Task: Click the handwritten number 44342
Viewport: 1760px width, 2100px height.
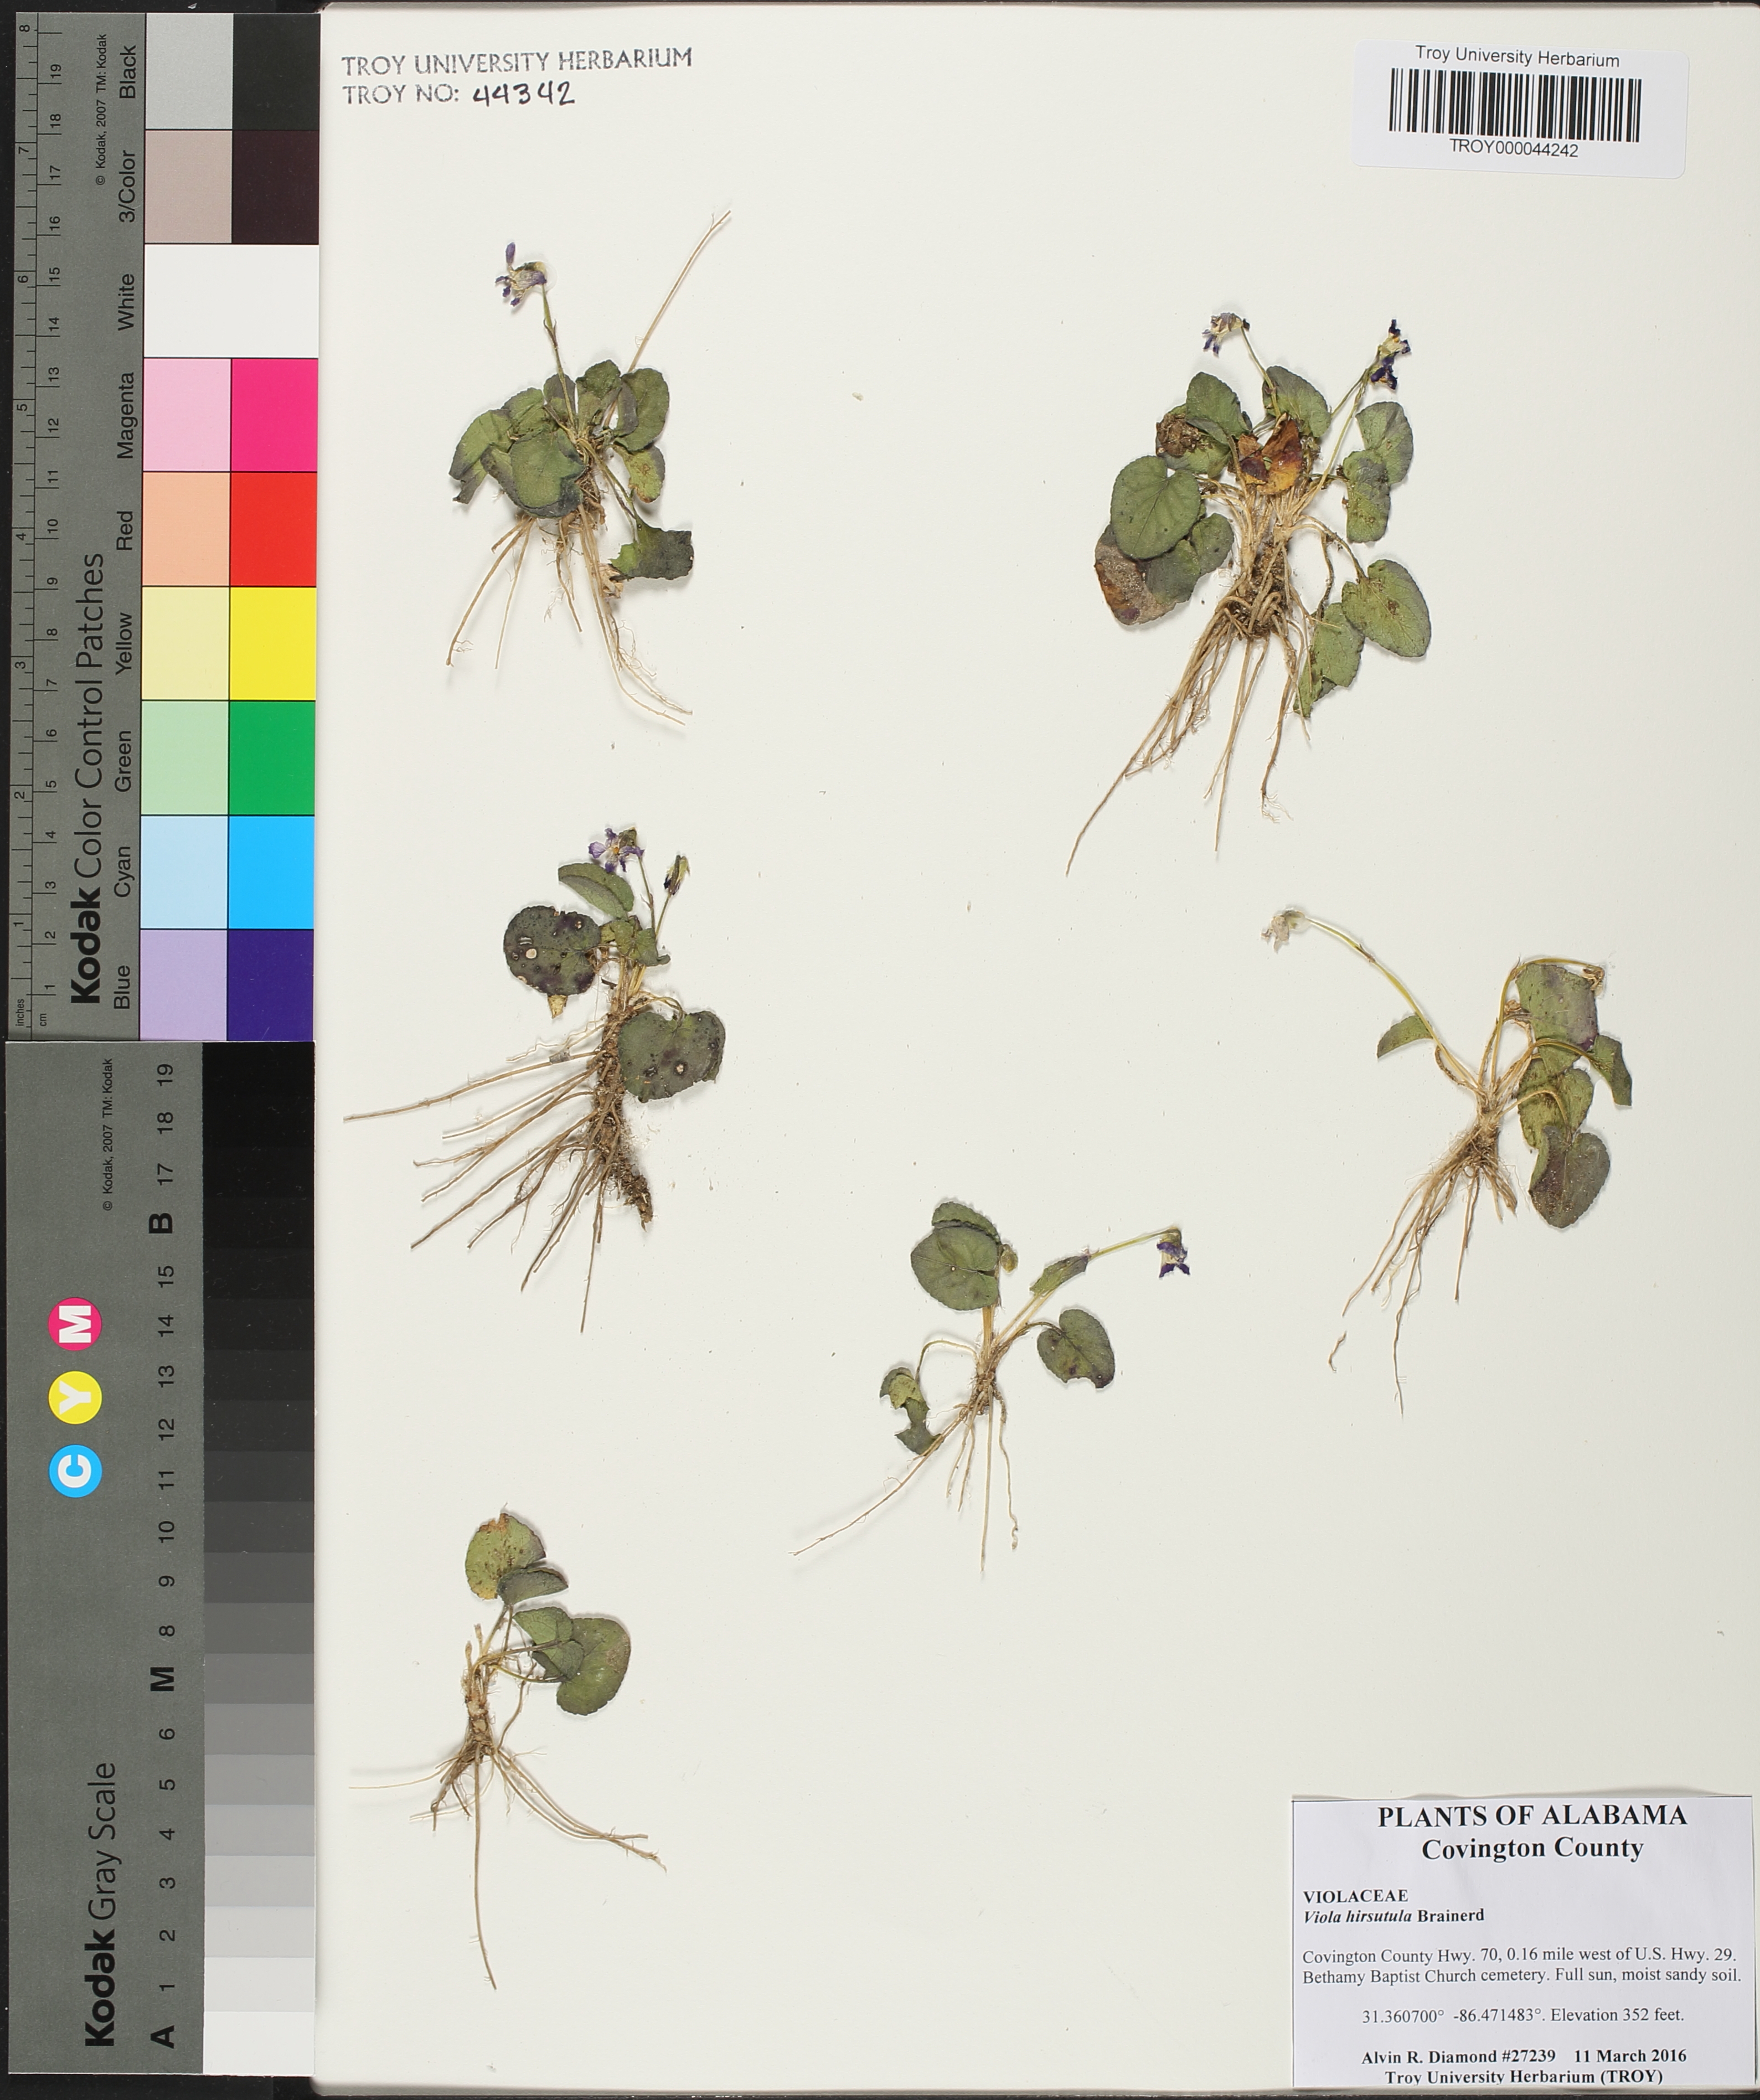Action: (x=523, y=95)
